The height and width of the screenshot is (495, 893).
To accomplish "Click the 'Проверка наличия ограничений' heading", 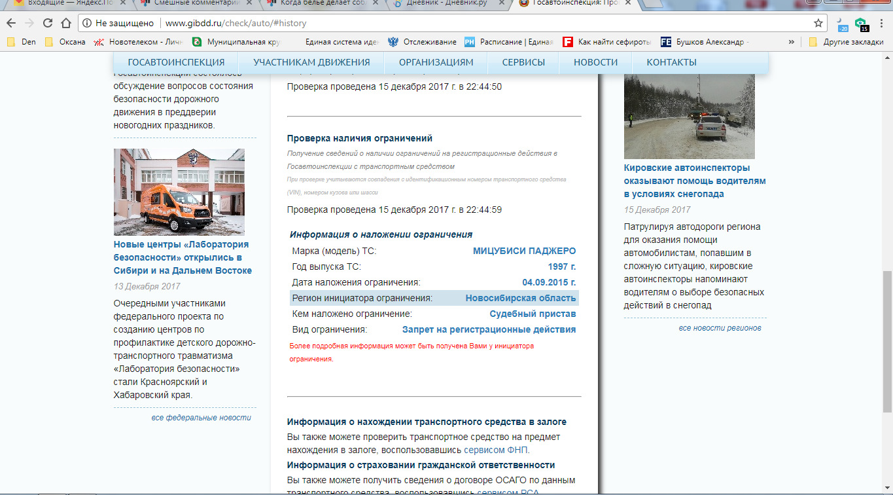I will 360,138.
